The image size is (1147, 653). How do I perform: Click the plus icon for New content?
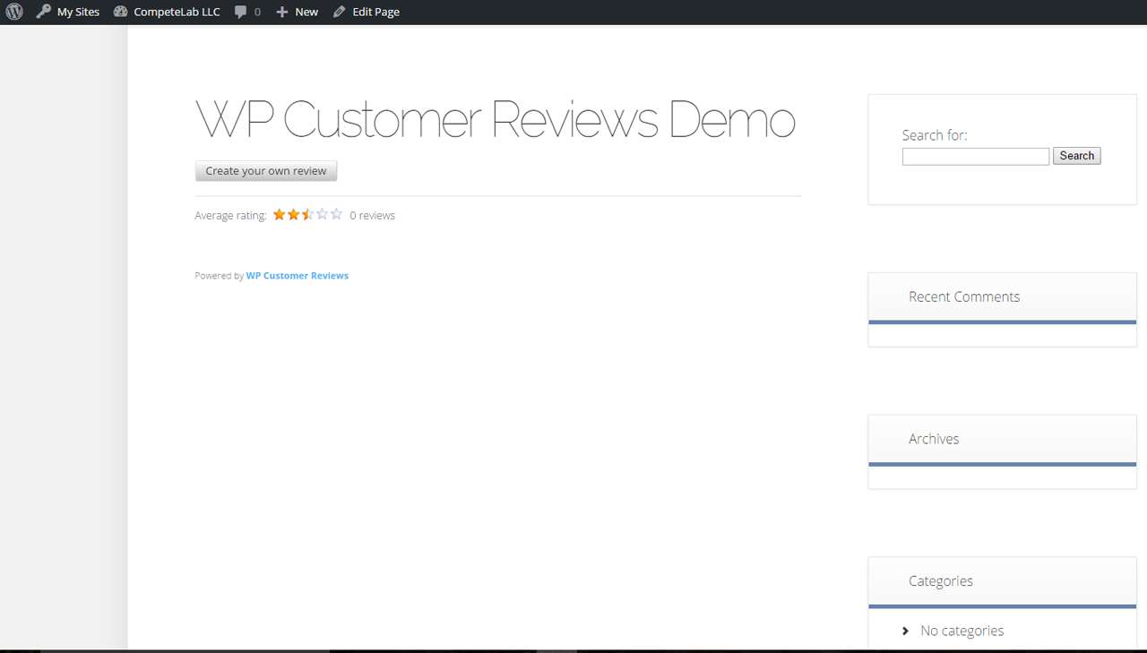click(283, 12)
